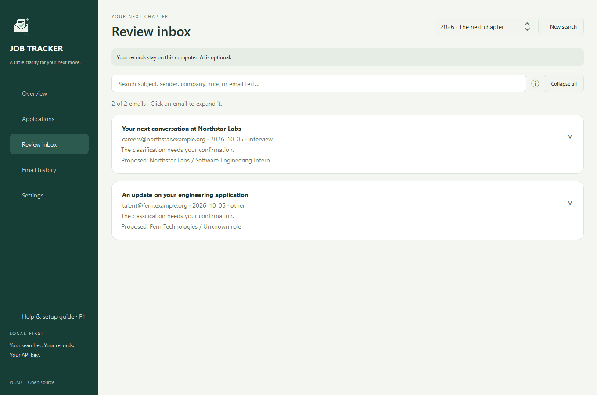
Task: Click the careers@northstar.example.org sender line
Action: [198, 139]
